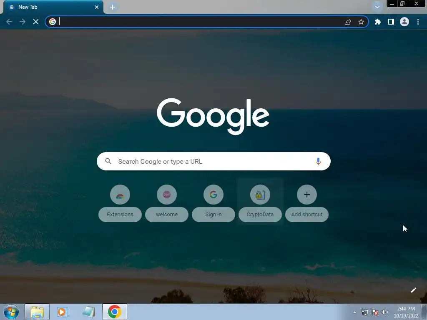Start voice search with the microphone icon
The image size is (427, 320).
pos(318,161)
